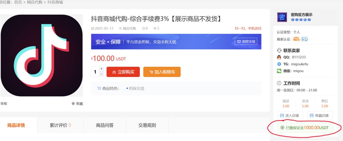Click the QQ penguin contact icon

[279, 57]
